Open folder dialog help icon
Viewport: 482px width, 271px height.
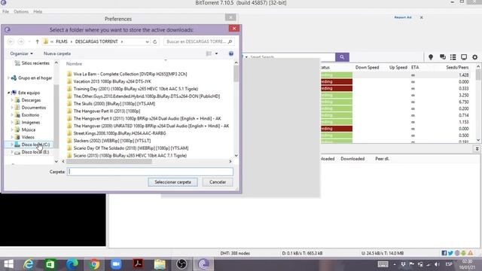[x=231, y=53]
